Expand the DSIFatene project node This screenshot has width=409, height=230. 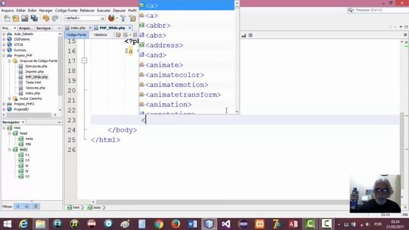tap(4, 40)
